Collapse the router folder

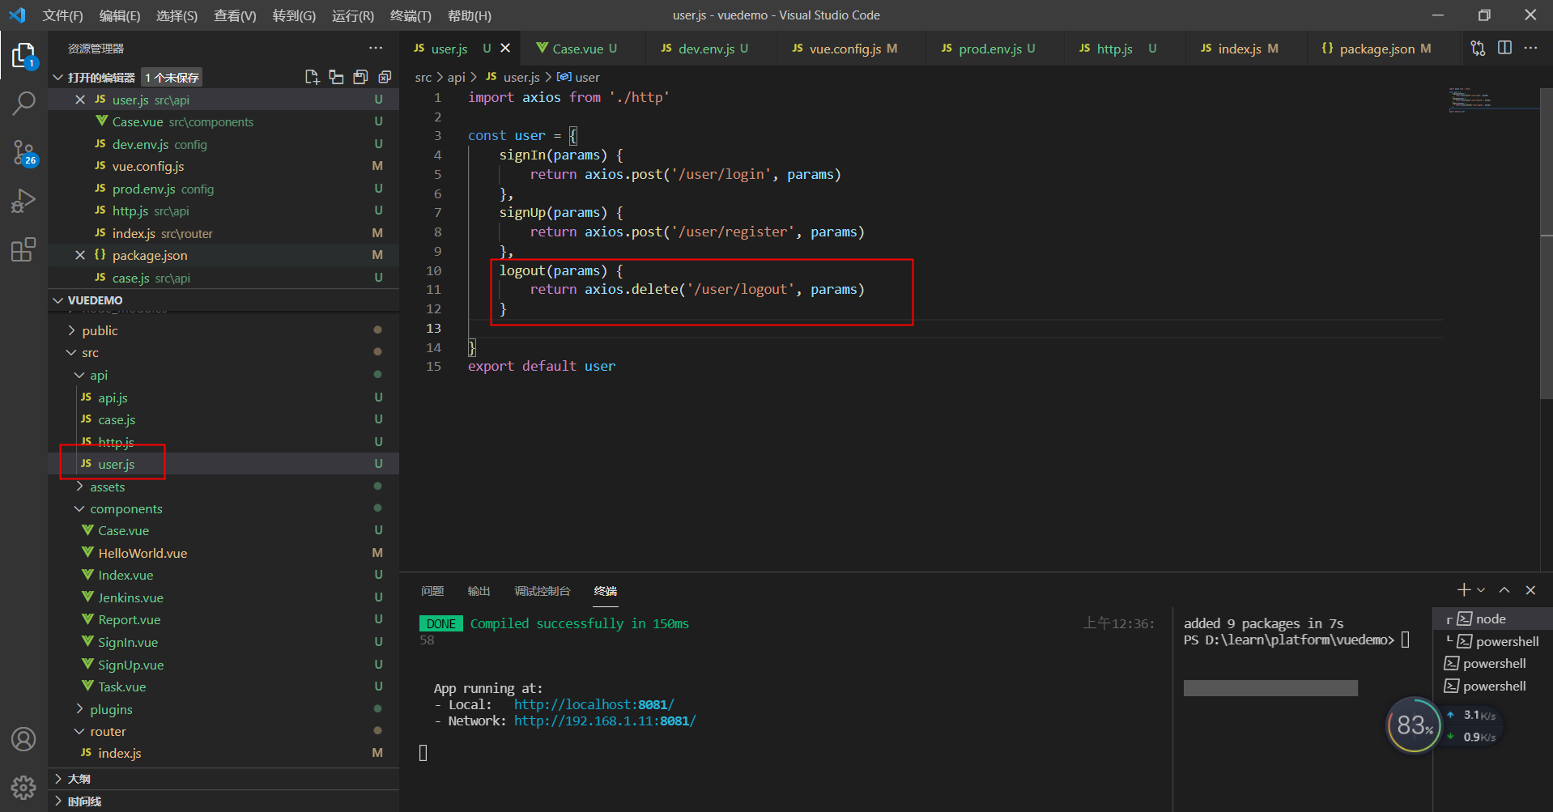point(108,731)
